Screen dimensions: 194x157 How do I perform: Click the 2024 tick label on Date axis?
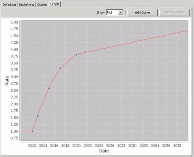pyautogui.click(x=99, y=146)
